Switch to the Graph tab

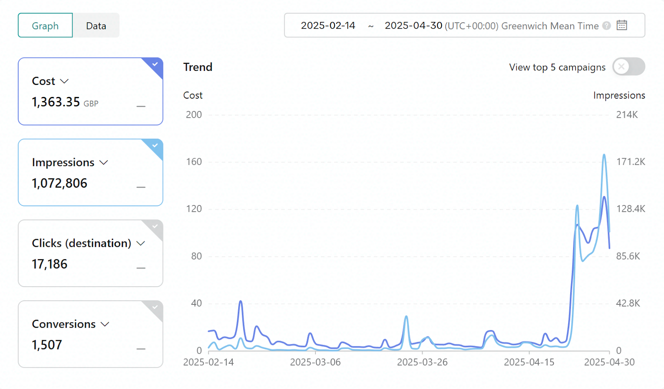pos(45,26)
